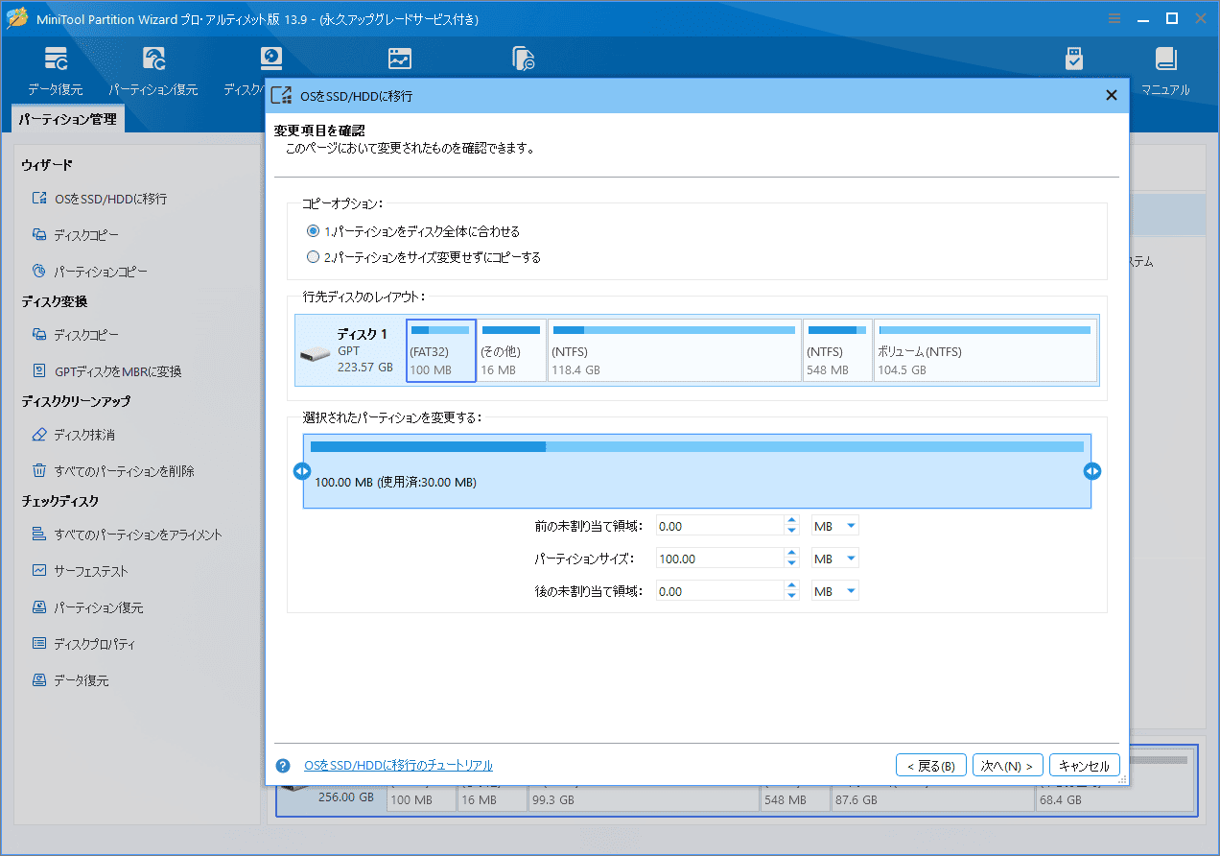Open the space analyzer toolbar icon

click(x=523, y=59)
